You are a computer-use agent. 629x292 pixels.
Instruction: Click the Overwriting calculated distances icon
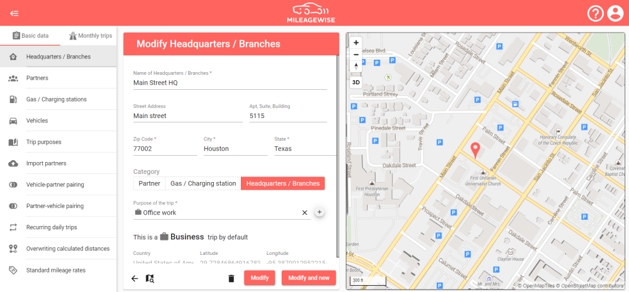coord(13,249)
